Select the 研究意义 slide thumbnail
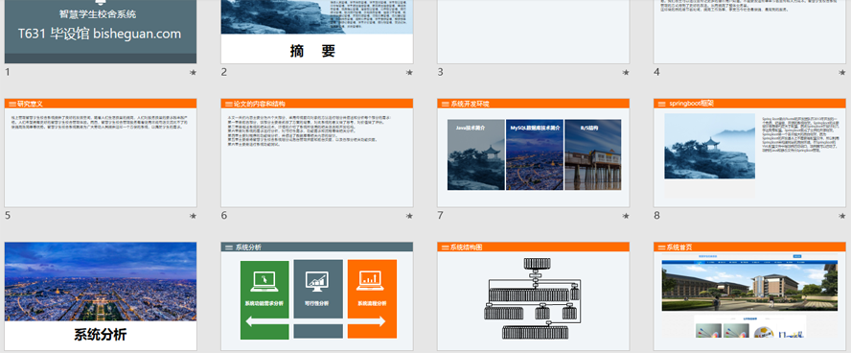The height and width of the screenshot is (353, 851). 101,153
